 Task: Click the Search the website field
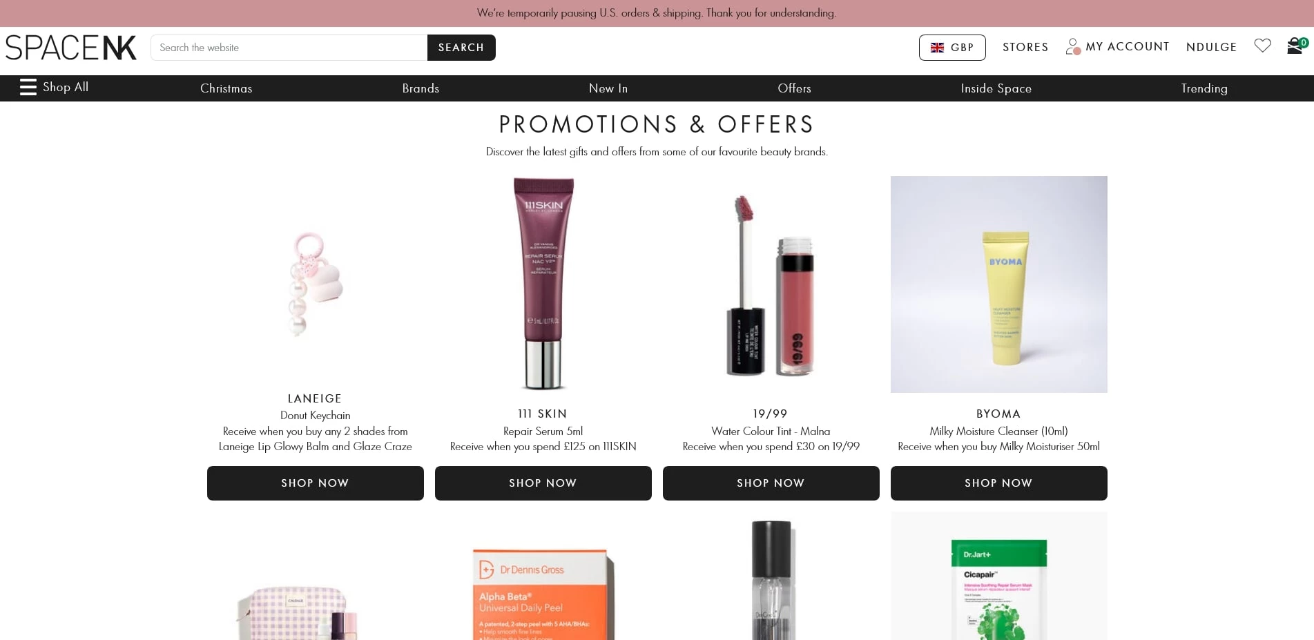point(289,48)
